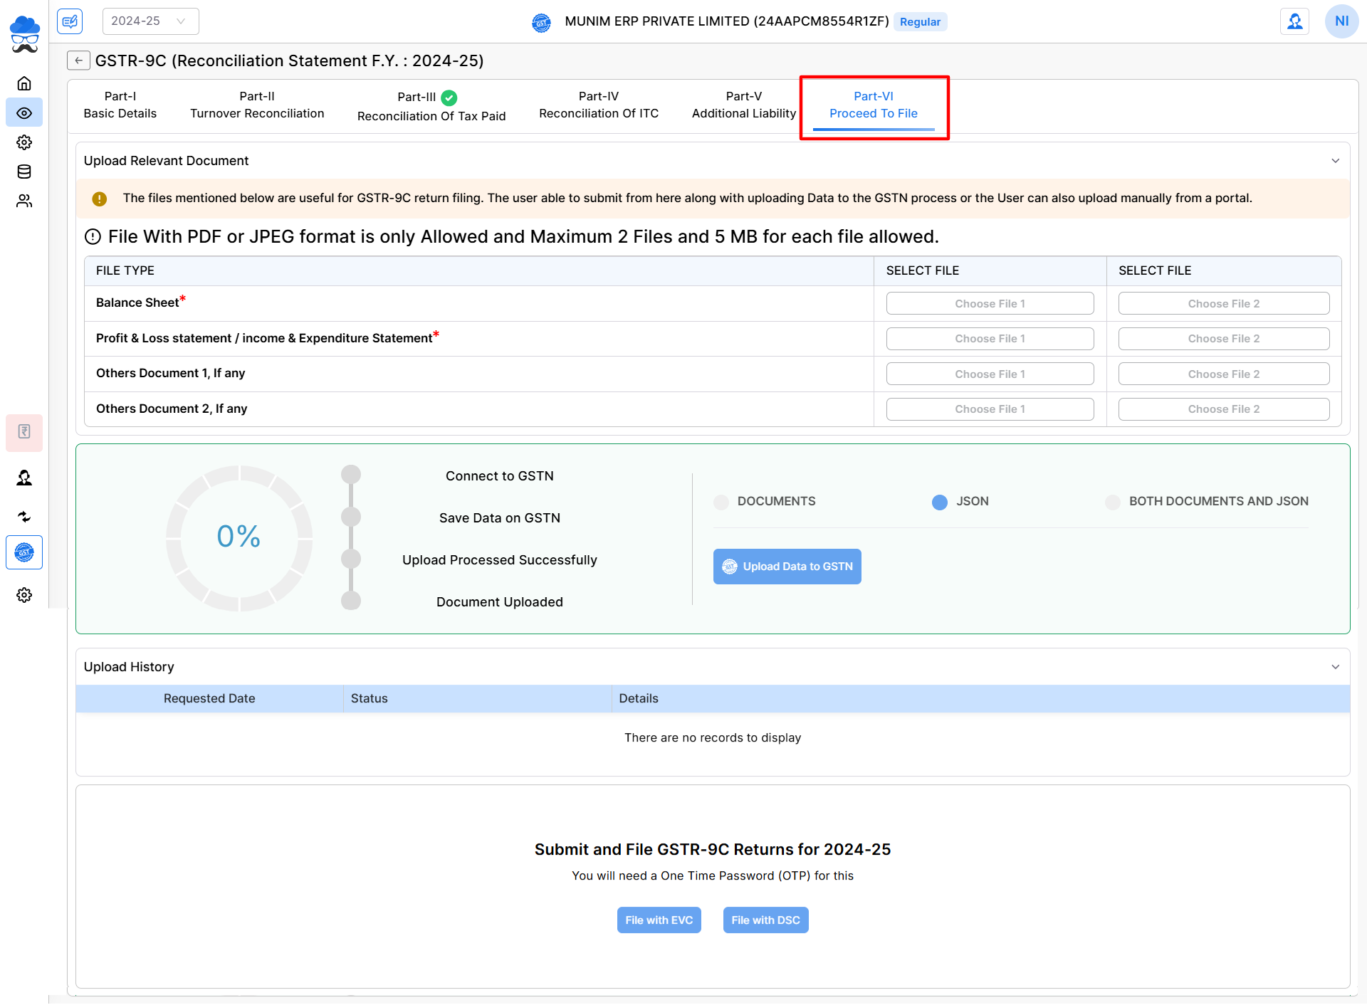
Task: Open the 2024-25 financial year dropdown
Action: tap(150, 21)
